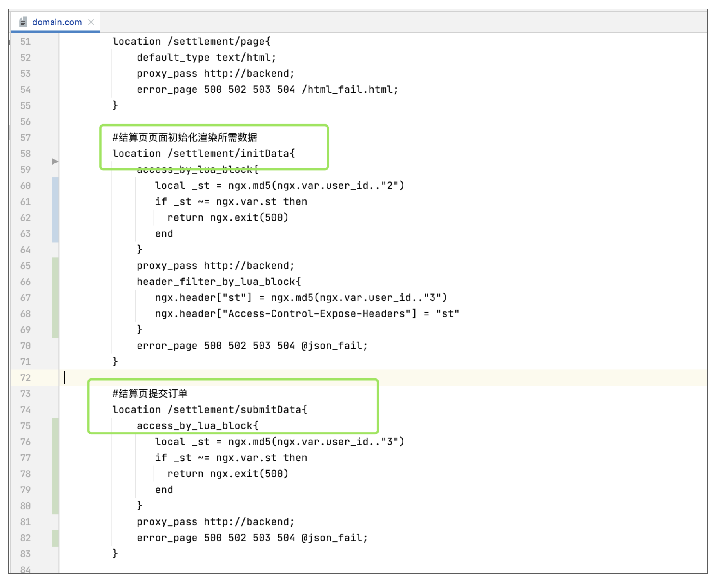Viewport: 715px width, 581px height.
Task: Click the blue change marker at line 61
Action: coord(55,202)
